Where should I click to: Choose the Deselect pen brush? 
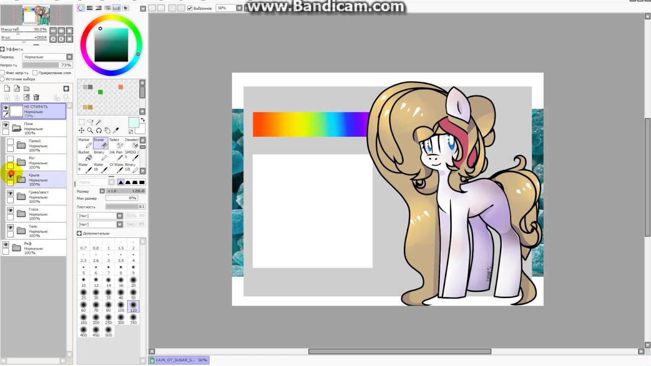pos(131,143)
